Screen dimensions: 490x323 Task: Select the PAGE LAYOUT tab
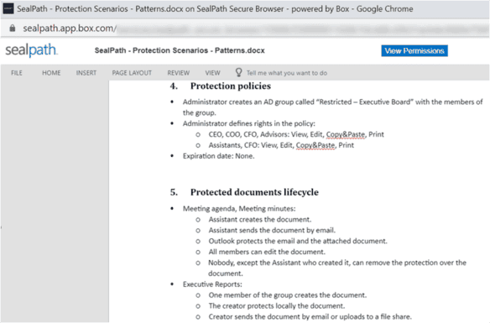[132, 73]
